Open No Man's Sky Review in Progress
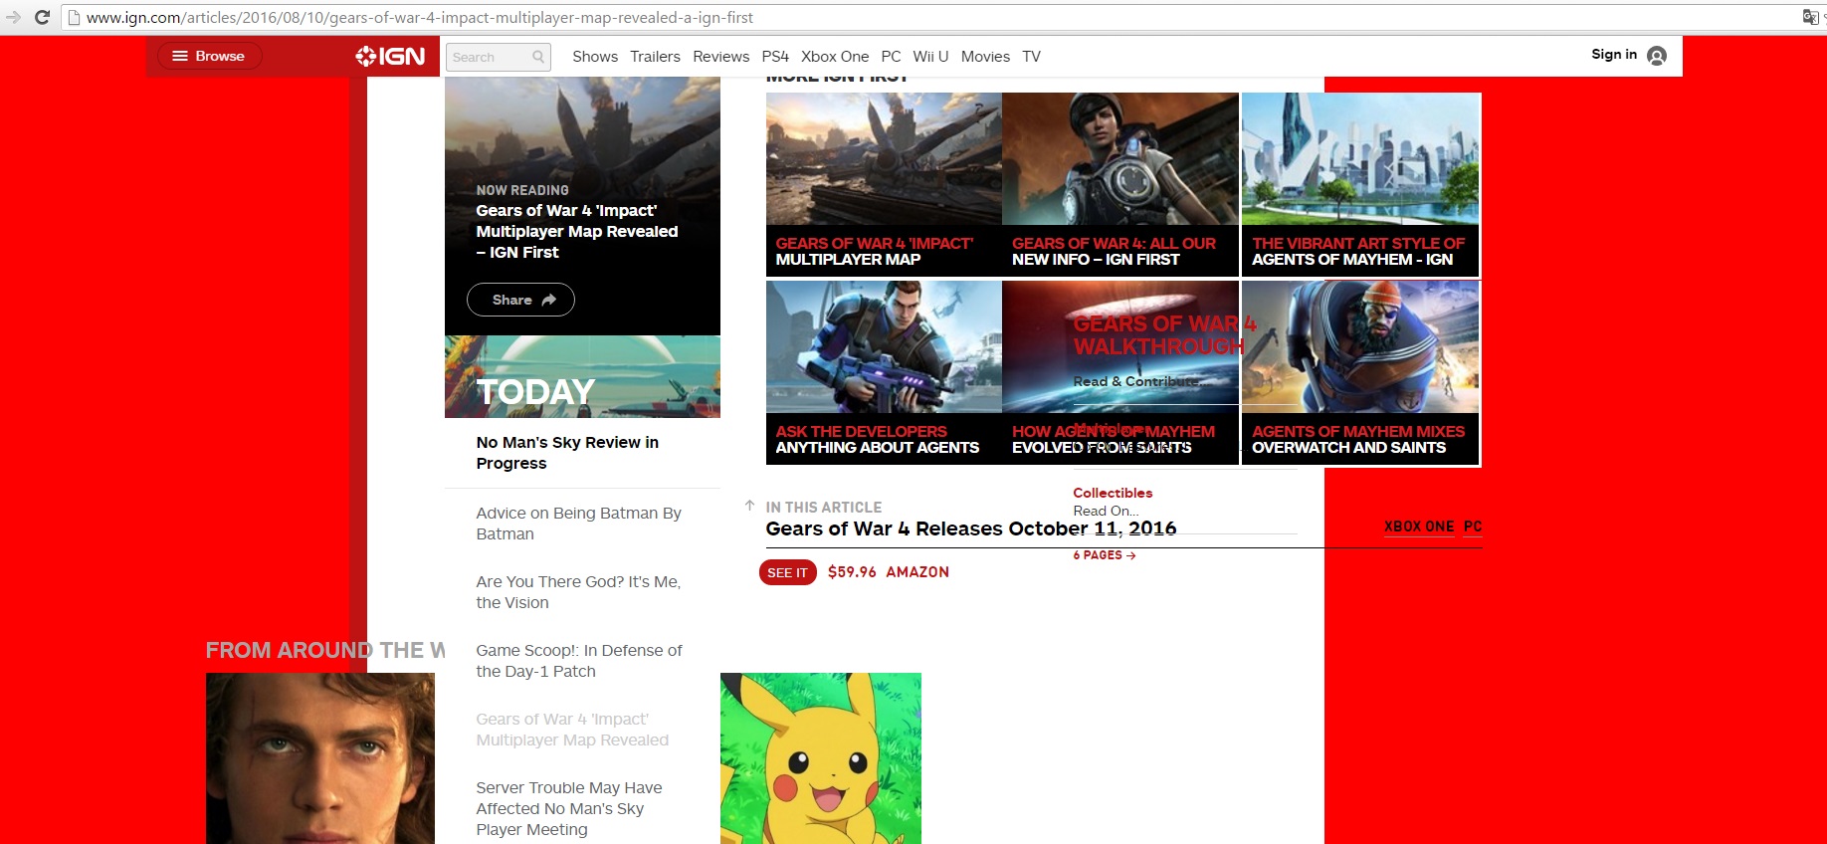The height and width of the screenshot is (844, 1827). (x=567, y=453)
